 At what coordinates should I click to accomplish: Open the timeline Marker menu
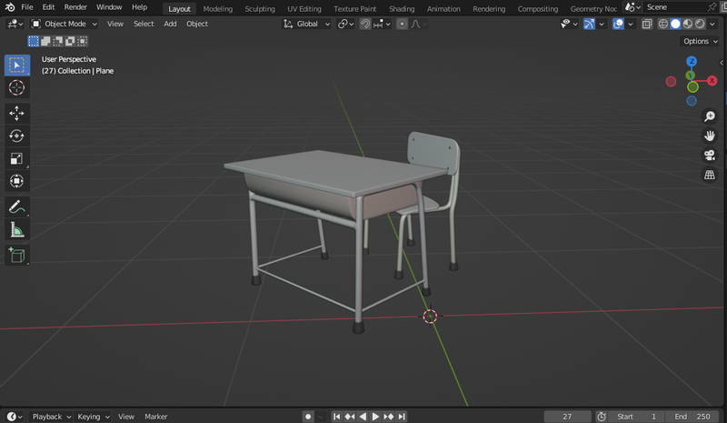tap(155, 417)
